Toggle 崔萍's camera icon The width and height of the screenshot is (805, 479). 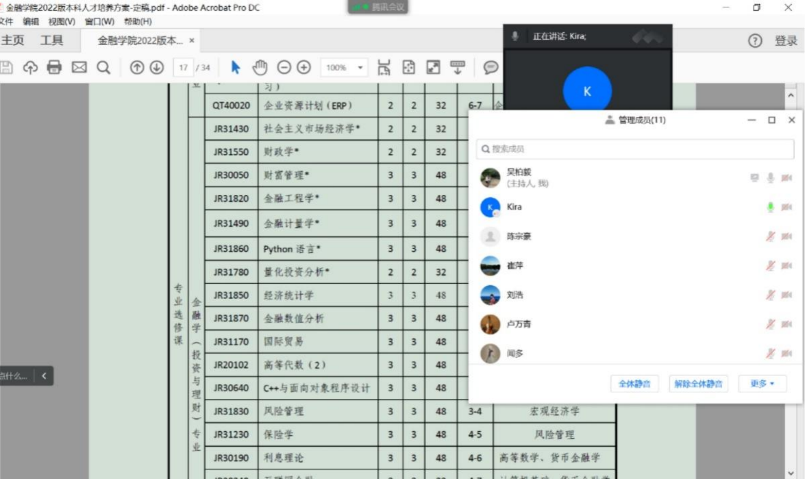(x=786, y=266)
